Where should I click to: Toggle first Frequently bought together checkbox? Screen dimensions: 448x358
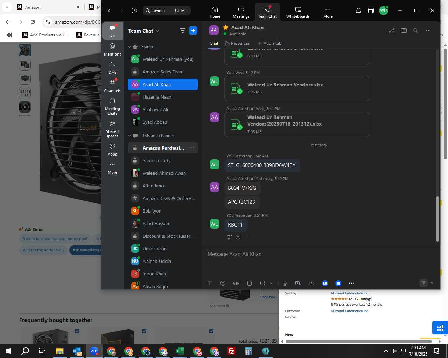click(77, 331)
